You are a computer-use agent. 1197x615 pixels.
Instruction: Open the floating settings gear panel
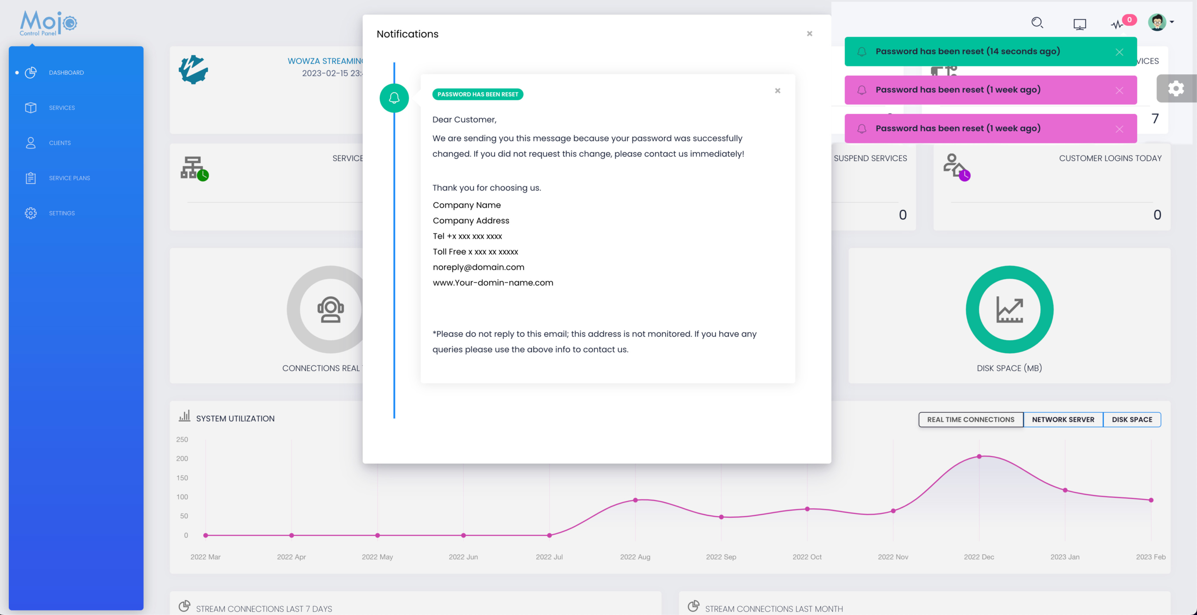click(1176, 88)
